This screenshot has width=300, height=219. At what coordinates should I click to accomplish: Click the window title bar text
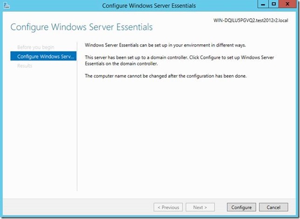click(x=149, y=6)
